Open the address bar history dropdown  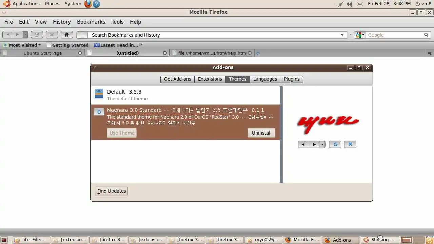tap(342, 35)
